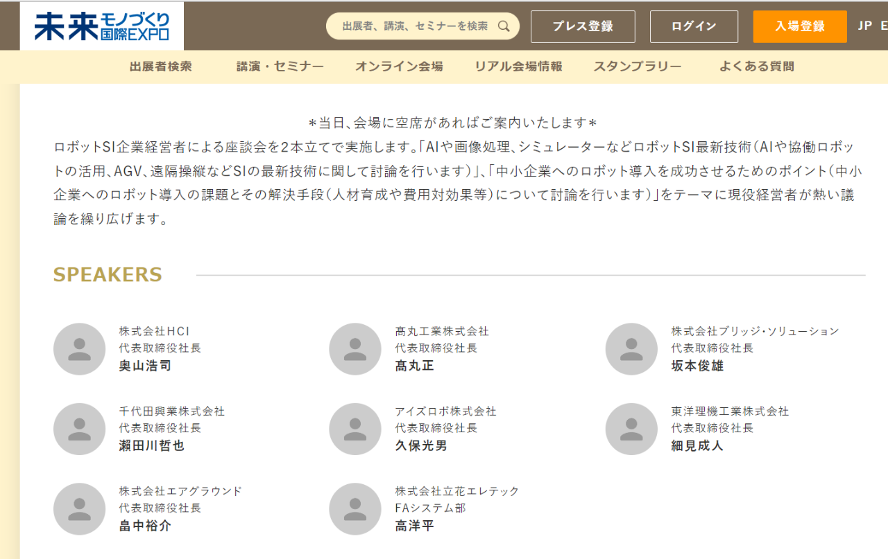
Task: Select speaker name 久保光男
Action: (421, 445)
